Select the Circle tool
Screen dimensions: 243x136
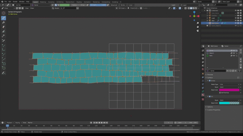(4, 68)
